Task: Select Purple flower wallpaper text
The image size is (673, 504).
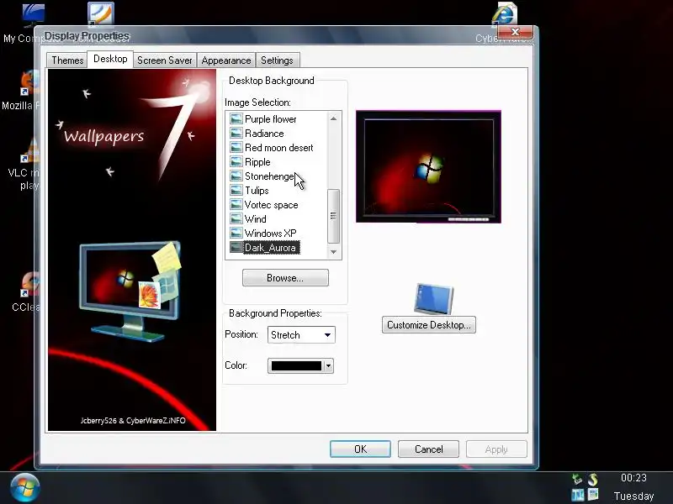Action: (270, 119)
